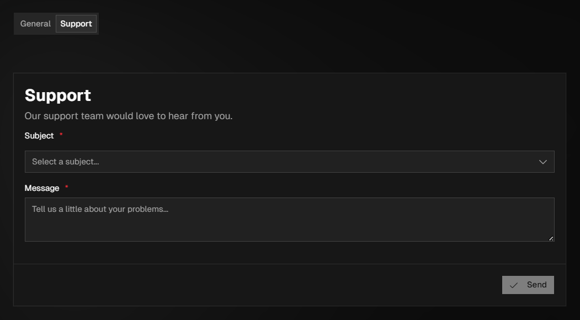Click the "Our support team" subtitle text

point(129,116)
